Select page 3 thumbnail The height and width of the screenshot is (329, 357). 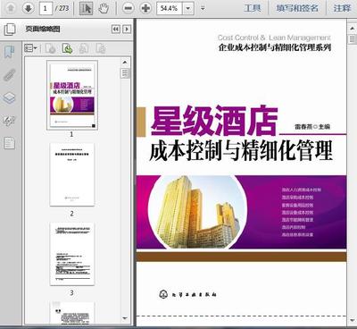[72, 254]
